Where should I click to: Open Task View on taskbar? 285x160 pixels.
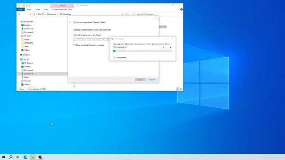tap(18, 157)
